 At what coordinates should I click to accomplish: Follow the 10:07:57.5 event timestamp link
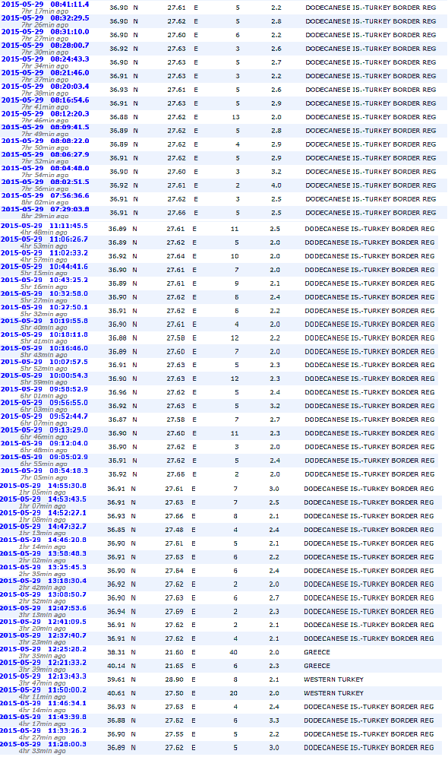[44, 362]
